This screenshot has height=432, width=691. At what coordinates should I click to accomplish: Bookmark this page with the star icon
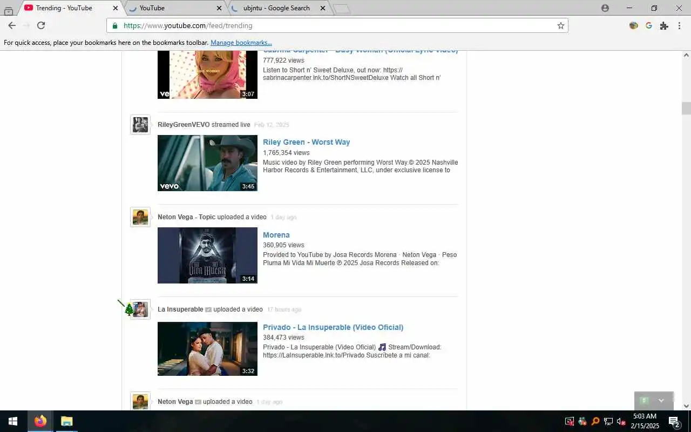pos(560,25)
